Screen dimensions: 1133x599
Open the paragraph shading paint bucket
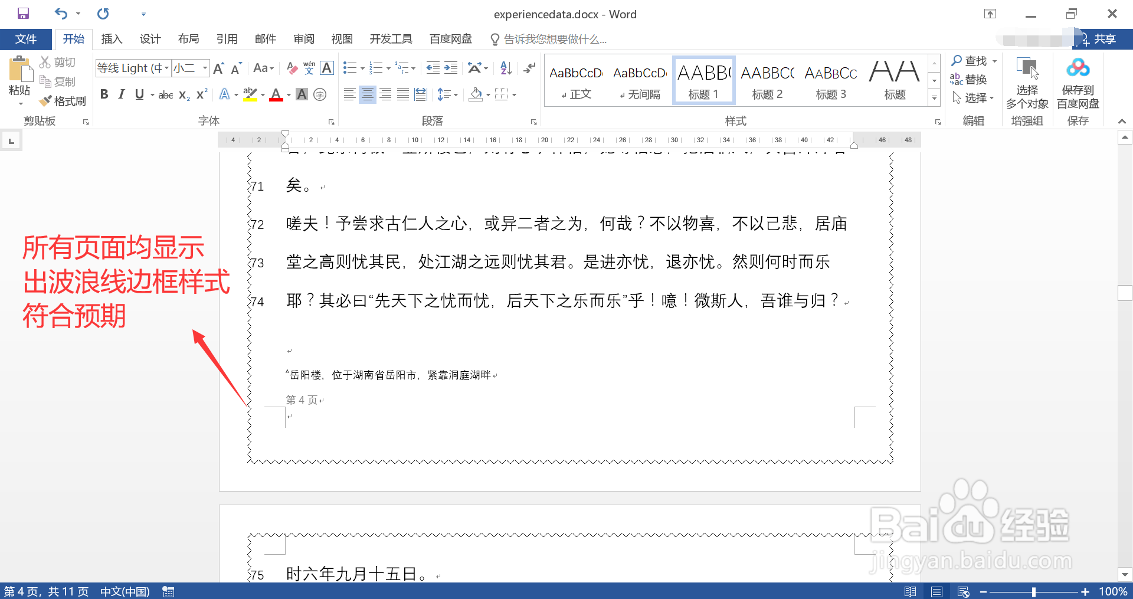(476, 94)
